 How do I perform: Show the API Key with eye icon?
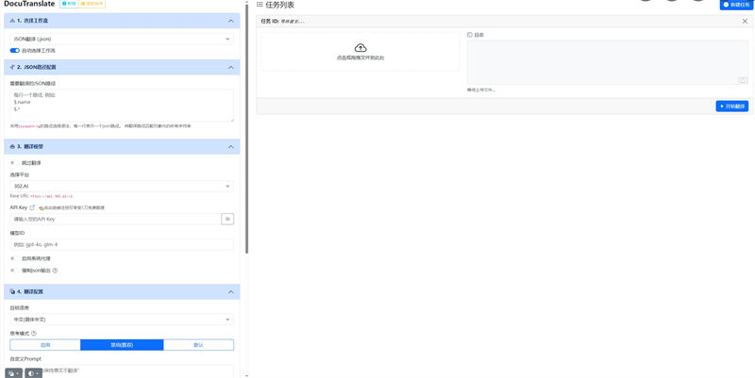227,219
